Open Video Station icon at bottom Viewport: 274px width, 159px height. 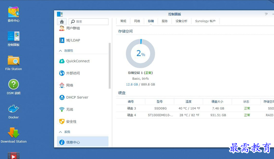13,155
